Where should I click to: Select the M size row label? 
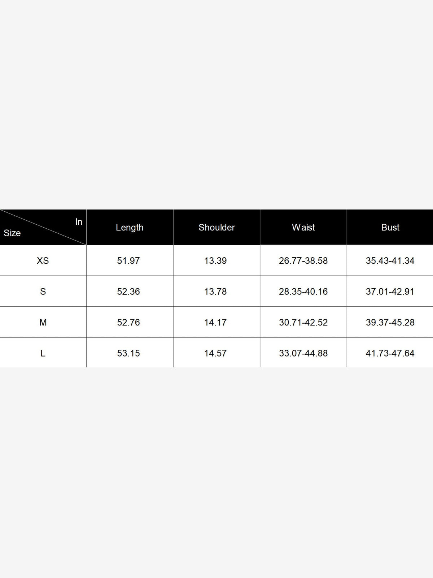click(43, 322)
